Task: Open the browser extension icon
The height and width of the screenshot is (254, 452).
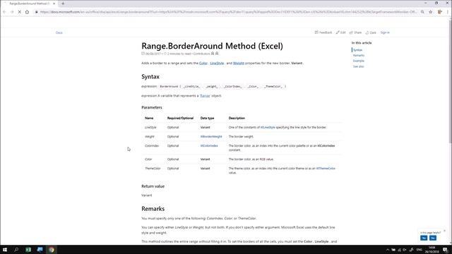Action: pyautogui.click(x=440, y=12)
